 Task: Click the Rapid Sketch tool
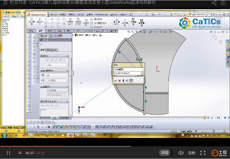(142, 23)
